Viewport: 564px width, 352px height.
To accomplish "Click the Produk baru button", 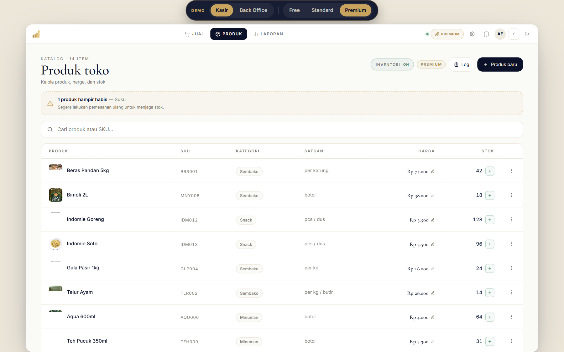I will pos(500,64).
